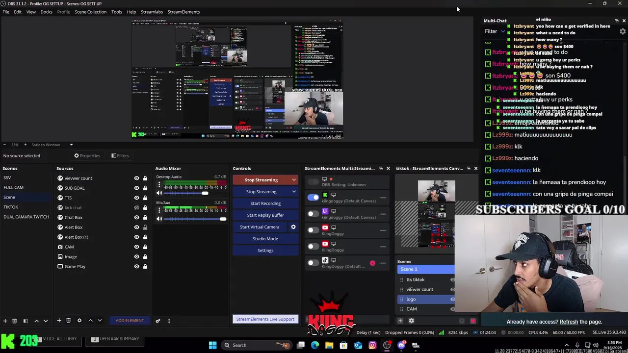The image size is (628, 353).
Task: Open scene filters icon in Scenes toolbar
Action: coord(25,321)
